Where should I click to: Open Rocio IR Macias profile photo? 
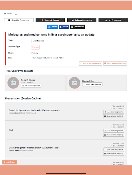(x=13, y=83)
